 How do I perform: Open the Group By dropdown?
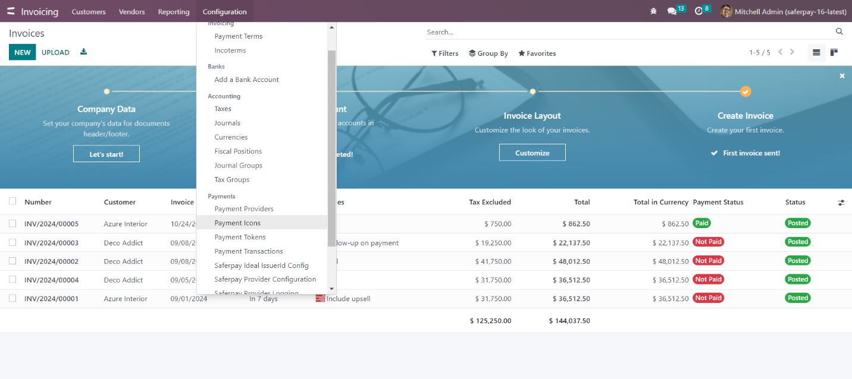[x=488, y=53]
